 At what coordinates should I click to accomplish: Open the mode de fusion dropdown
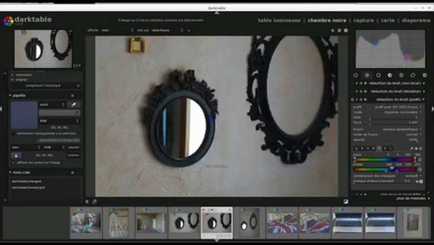(387, 135)
